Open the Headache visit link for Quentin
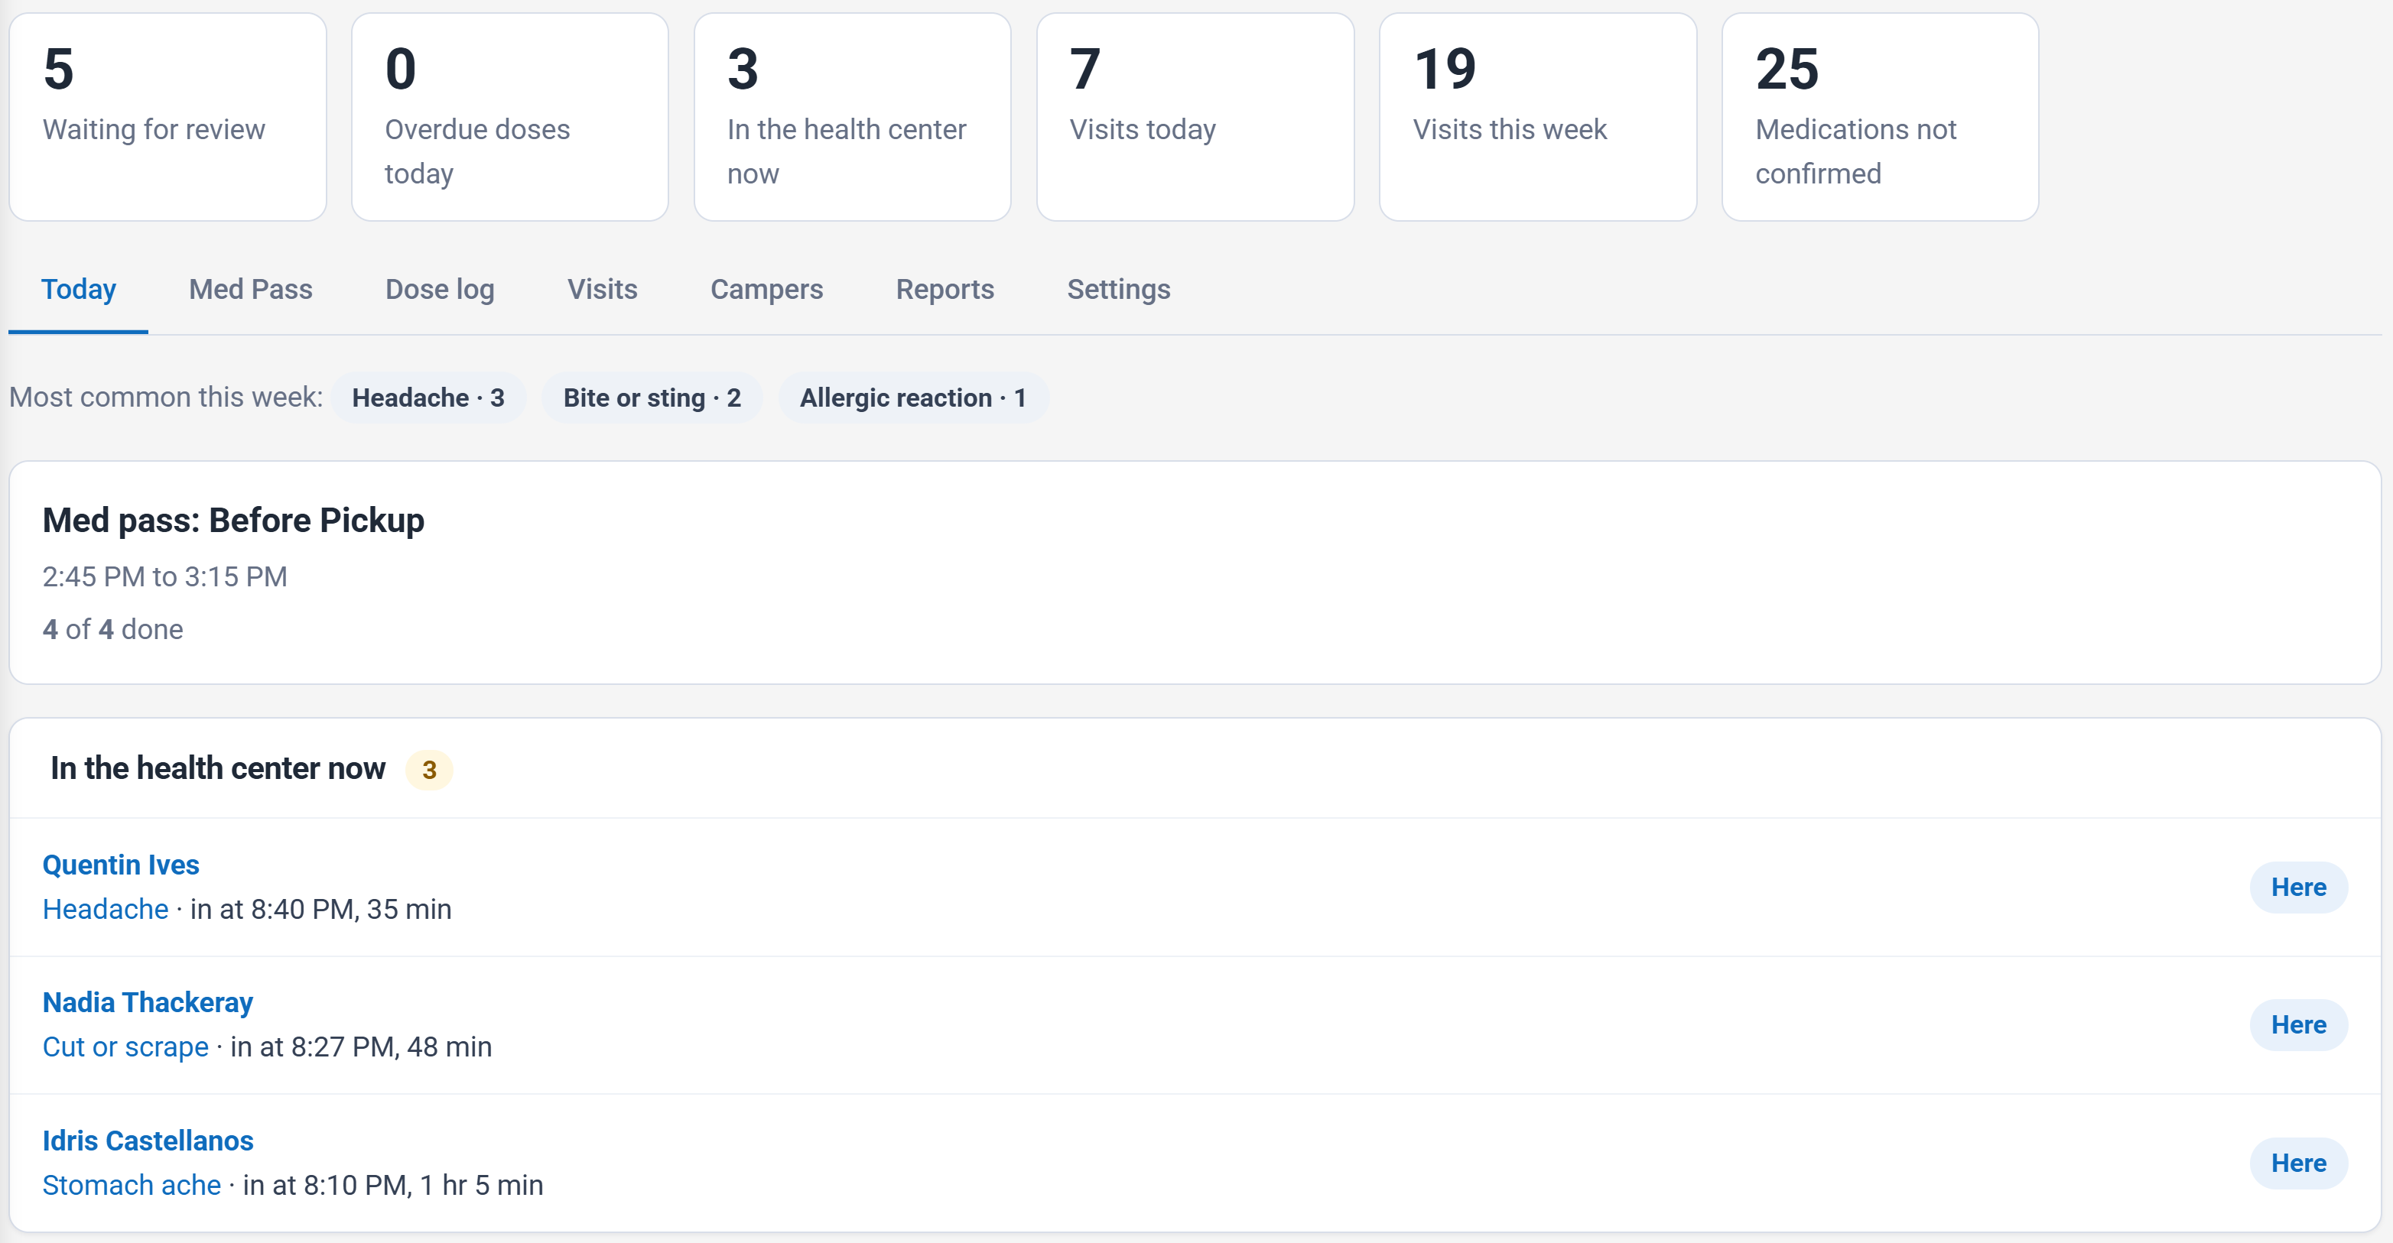Image resolution: width=2393 pixels, height=1243 pixels. point(106,909)
